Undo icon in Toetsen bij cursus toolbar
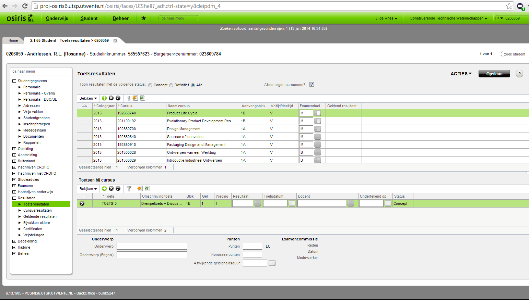Viewport: 529px width, 300px height. click(x=118, y=189)
